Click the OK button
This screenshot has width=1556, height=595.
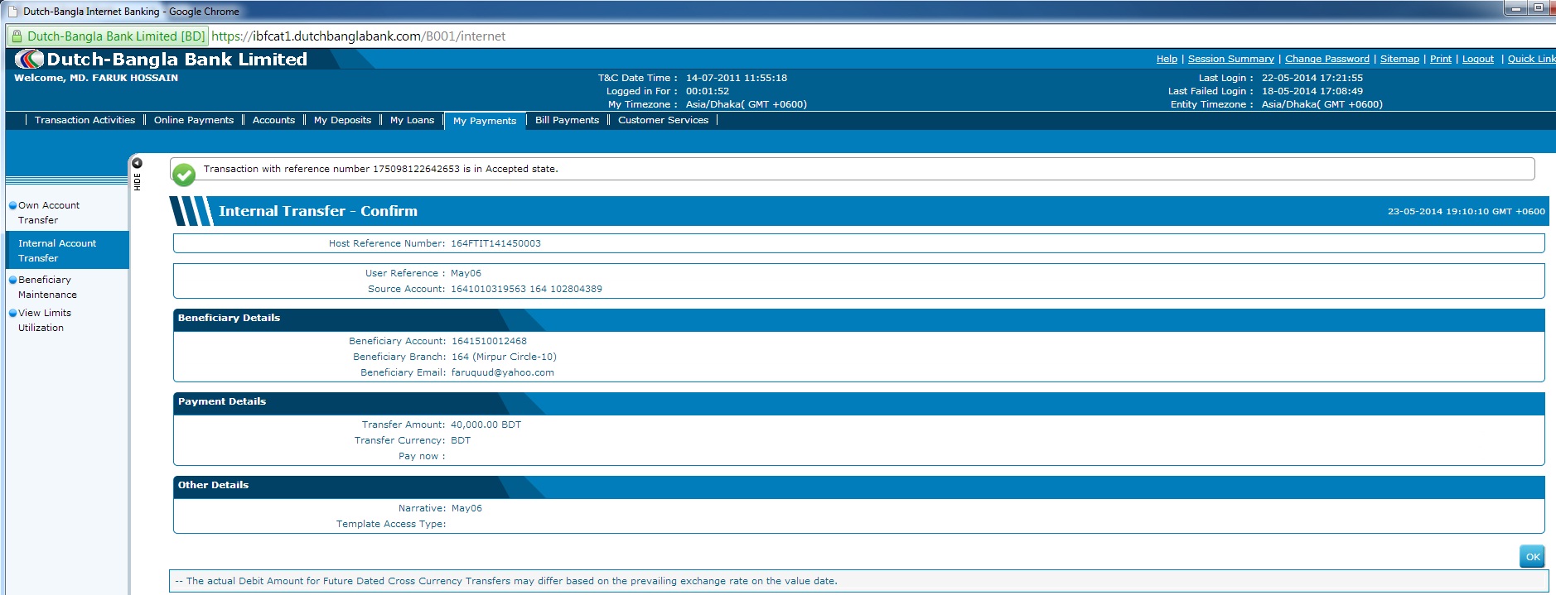coord(1533,557)
